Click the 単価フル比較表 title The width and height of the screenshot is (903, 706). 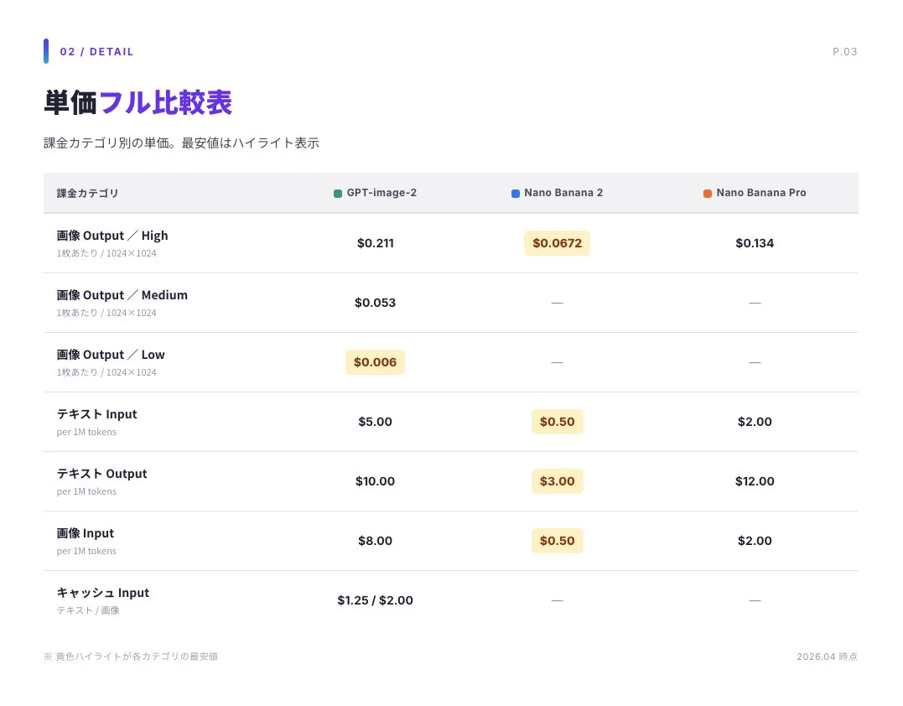[138, 102]
